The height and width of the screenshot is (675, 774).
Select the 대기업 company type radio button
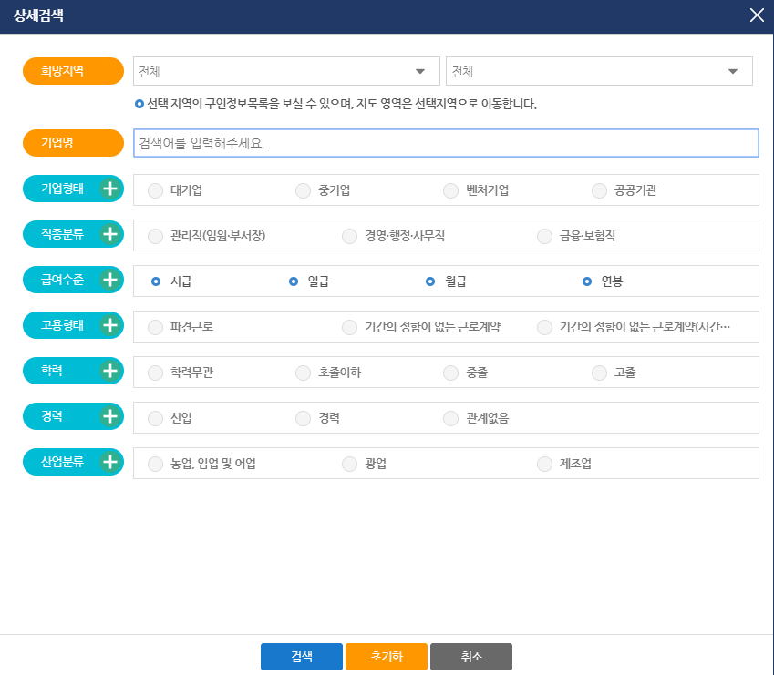click(155, 190)
